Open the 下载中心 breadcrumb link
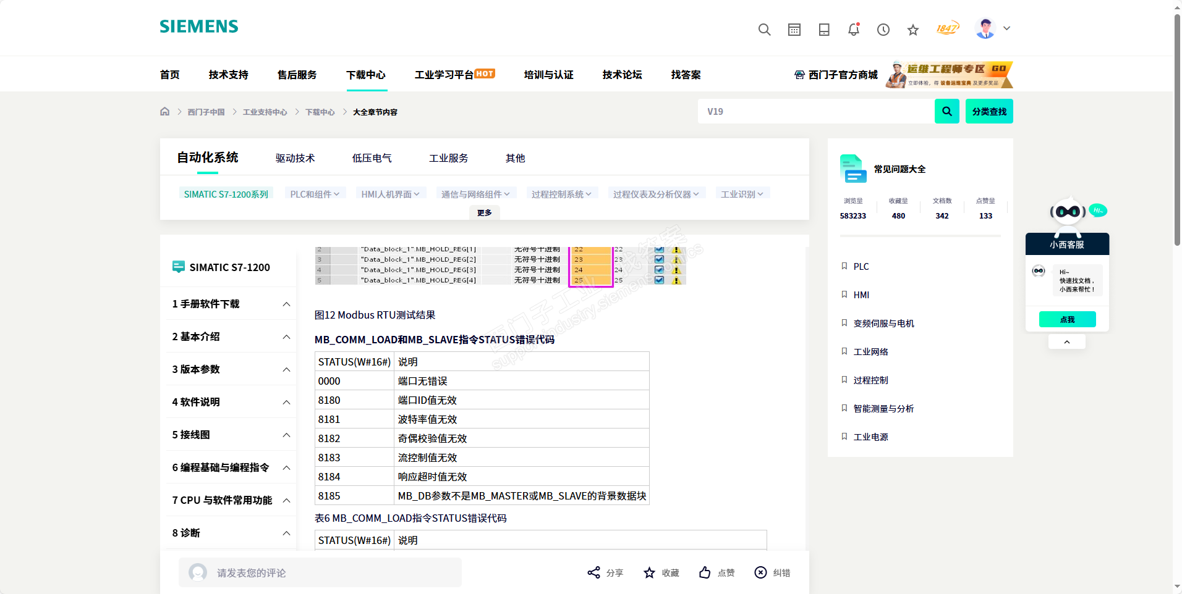The height and width of the screenshot is (594, 1182). [320, 112]
